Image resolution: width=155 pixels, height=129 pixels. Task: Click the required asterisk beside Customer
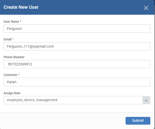click(19, 75)
